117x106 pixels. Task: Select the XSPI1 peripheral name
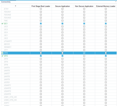[x=6, y=103]
